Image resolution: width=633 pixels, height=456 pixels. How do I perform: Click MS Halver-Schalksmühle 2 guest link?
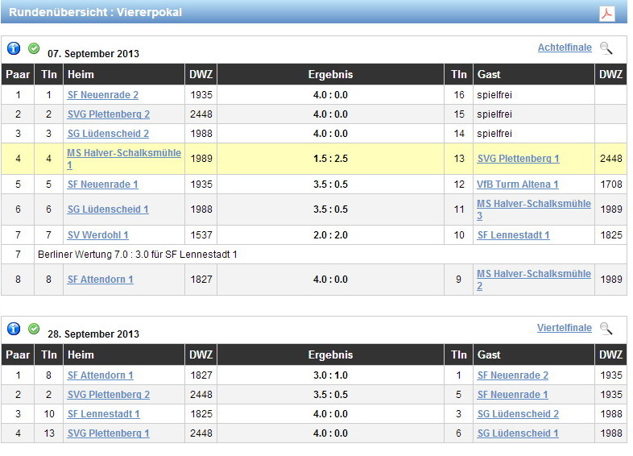pos(533,274)
